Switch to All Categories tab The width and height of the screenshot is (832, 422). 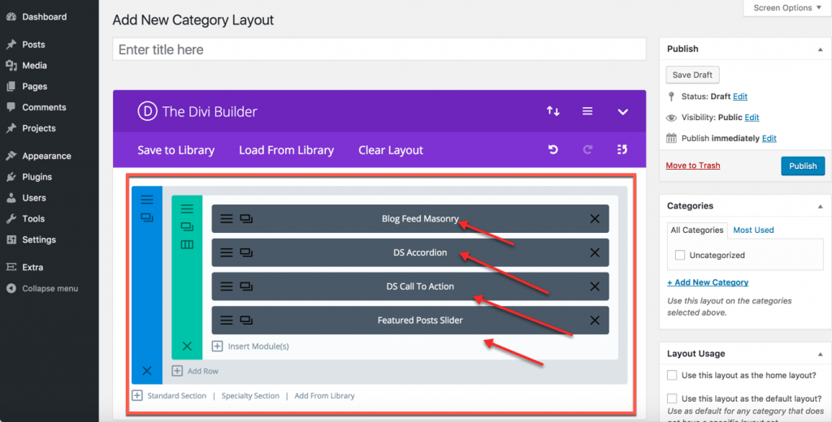click(696, 230)
